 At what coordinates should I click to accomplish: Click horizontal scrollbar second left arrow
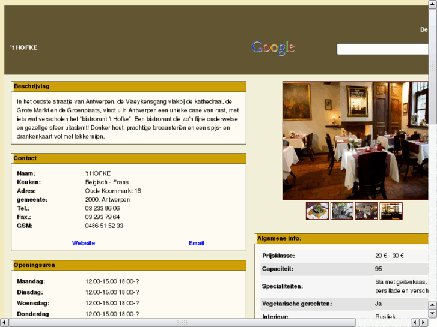click(415, 322)
